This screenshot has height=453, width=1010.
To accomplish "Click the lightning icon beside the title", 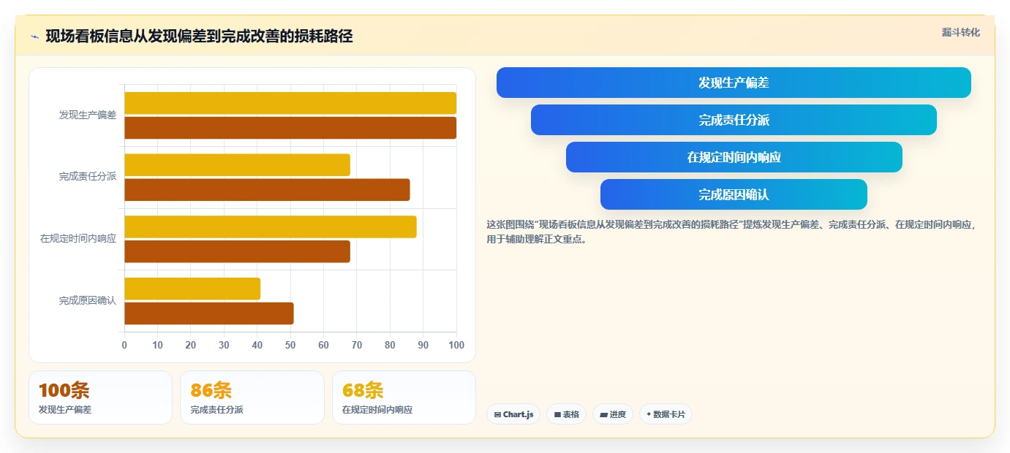I will tap(34, 37).
